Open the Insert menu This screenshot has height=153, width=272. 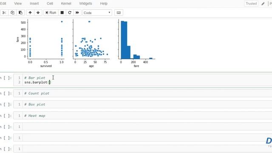pyautogui.click(x=34, y=3)
